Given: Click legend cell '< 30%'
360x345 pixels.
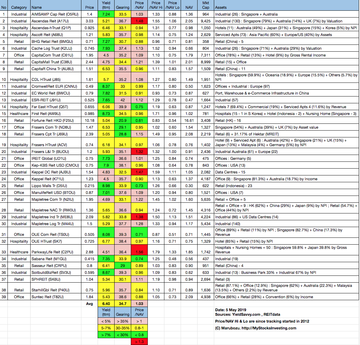Looking at the screenshot, I should [123, 335].
